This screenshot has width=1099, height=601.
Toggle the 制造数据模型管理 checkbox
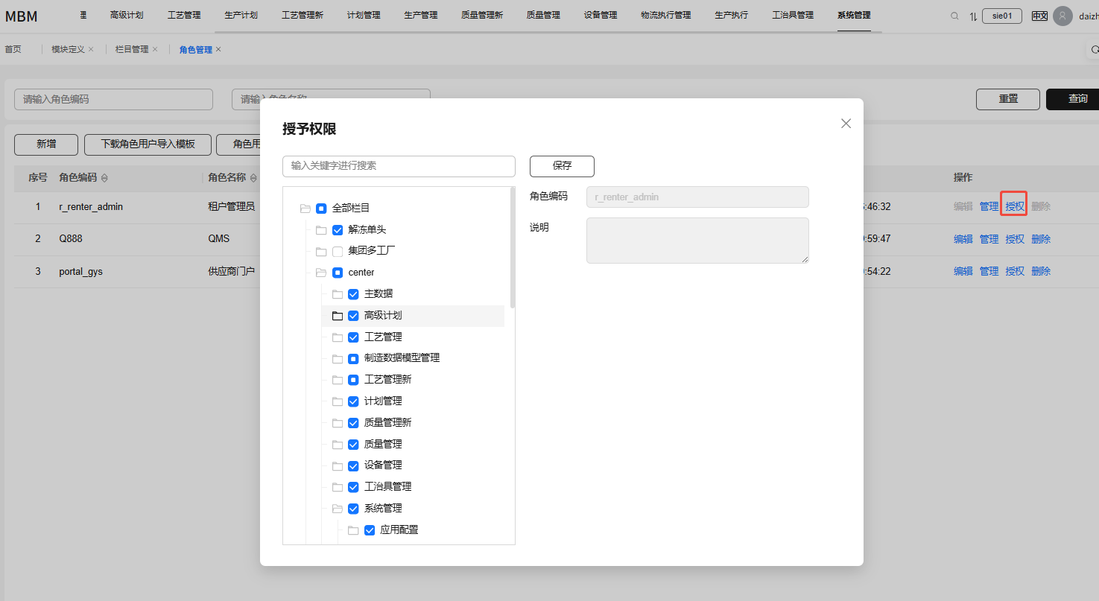[353, 358]
